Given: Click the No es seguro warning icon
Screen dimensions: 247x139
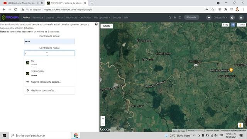Looking at the screenshot, I should coord(23,9).
